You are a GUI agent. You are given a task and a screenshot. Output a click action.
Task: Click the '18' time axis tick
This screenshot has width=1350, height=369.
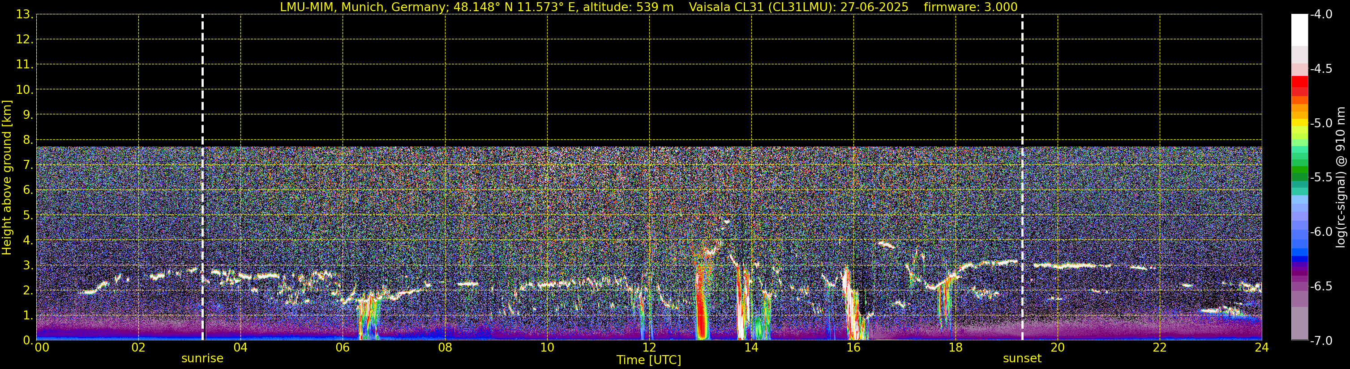[956, 348]
